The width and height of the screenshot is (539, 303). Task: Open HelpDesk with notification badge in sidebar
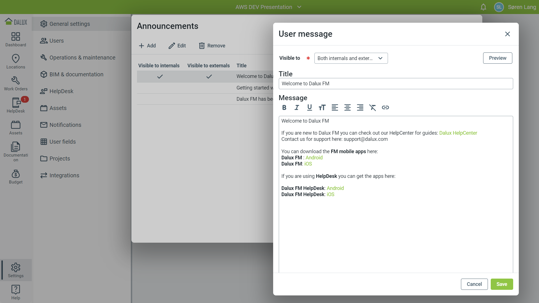[16, 105]
